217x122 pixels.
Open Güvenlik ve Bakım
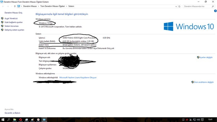(12, 113)
